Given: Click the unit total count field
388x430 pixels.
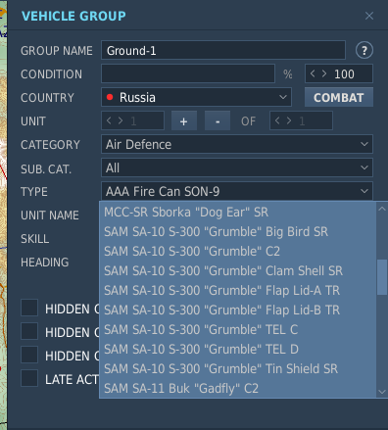Looking at the screenshot, I should (301, 121).
